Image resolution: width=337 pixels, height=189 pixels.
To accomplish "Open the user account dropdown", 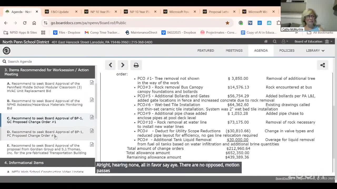I will pyautogui.click(x=285, y=41).
